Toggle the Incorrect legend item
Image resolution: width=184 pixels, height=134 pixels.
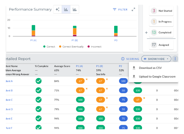[x=94, y=47]
